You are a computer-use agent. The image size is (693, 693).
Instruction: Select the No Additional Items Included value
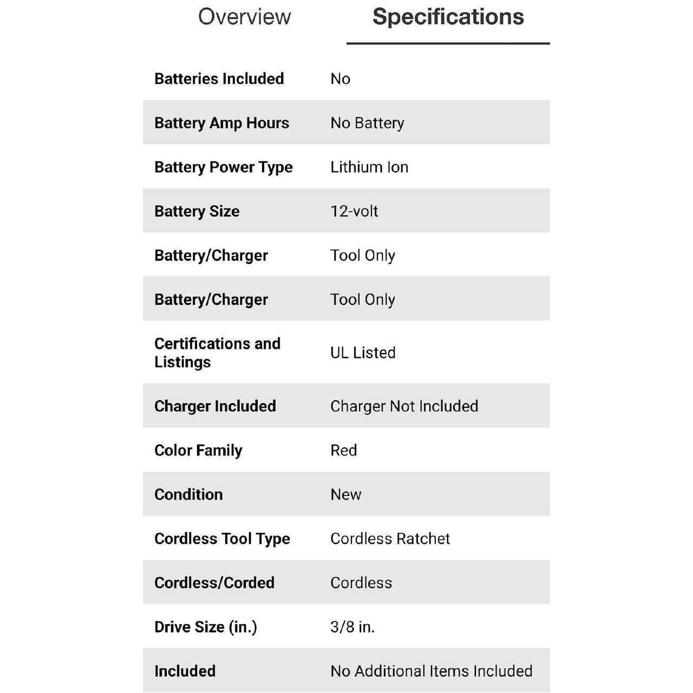(431, 671)
